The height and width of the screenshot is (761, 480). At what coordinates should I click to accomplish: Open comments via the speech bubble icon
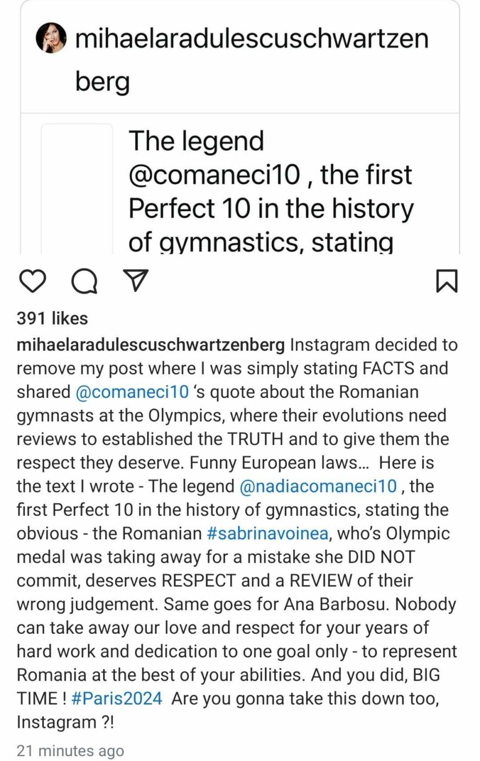pyautogui.click(x=85, y=281)
